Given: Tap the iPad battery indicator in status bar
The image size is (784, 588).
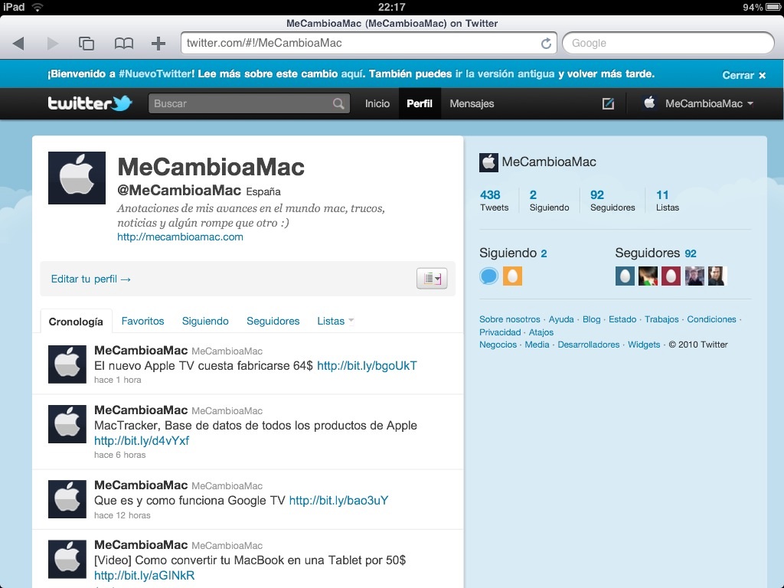Looking at the screenshot, I should 773,7.
